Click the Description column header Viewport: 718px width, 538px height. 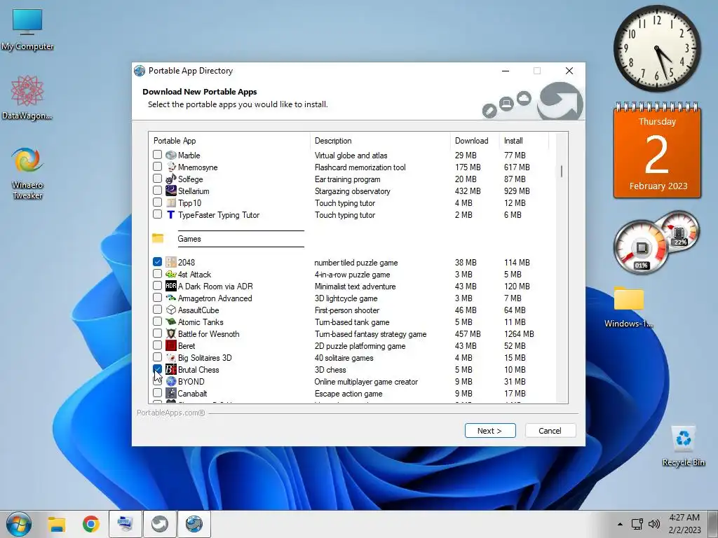pyautogui.click(x=380, y=140)
